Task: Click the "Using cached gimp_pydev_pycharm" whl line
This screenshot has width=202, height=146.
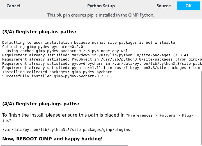Action: click(67, 51)
